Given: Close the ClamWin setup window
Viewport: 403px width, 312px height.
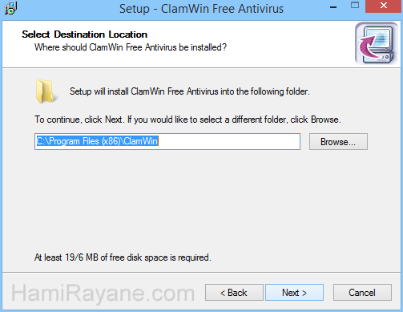Looking at the screenshot, I should pyautogui.click(x=384, y=6).
